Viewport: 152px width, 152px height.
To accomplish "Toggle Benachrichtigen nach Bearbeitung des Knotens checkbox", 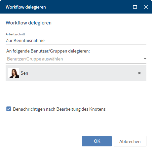I will pos(9,109).
